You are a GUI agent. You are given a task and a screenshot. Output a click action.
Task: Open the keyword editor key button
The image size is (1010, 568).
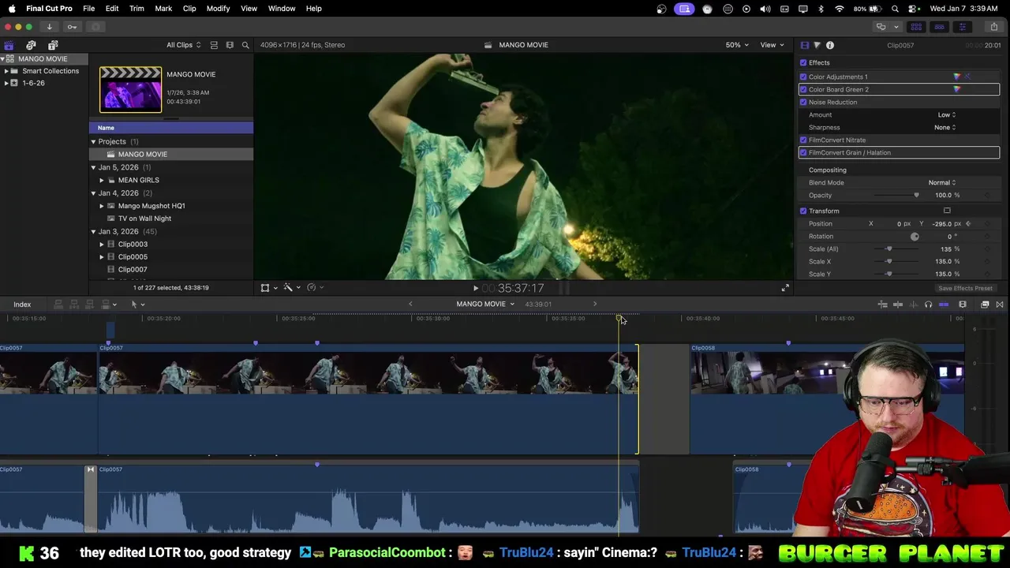tap(72, 27)
